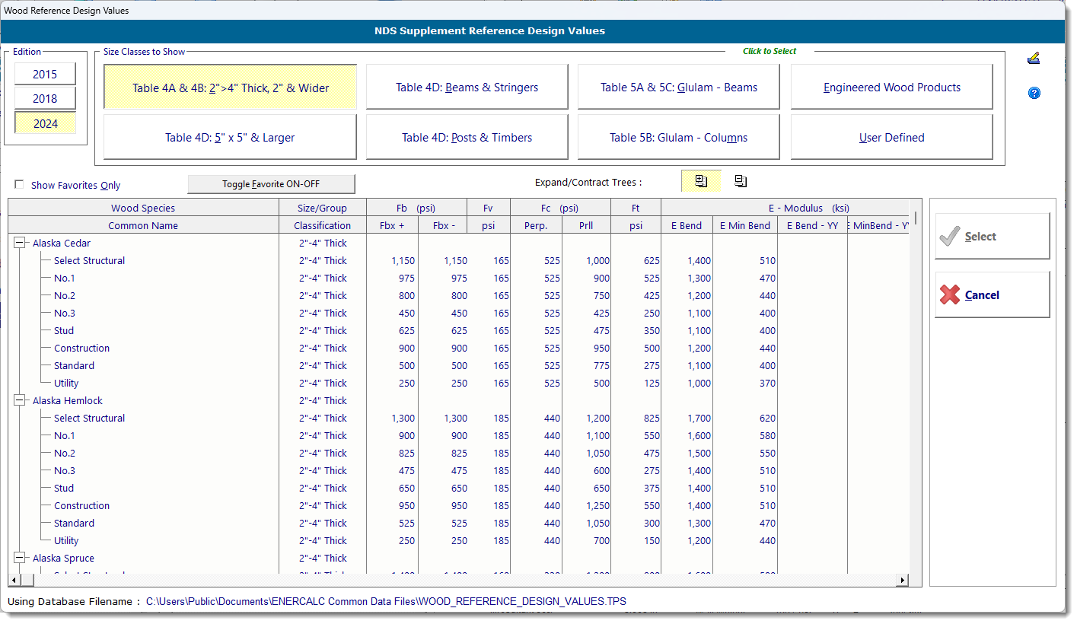Click the Fbx - column header
Viewport: 1077px width, 624px height.
(x=443, y=225)
